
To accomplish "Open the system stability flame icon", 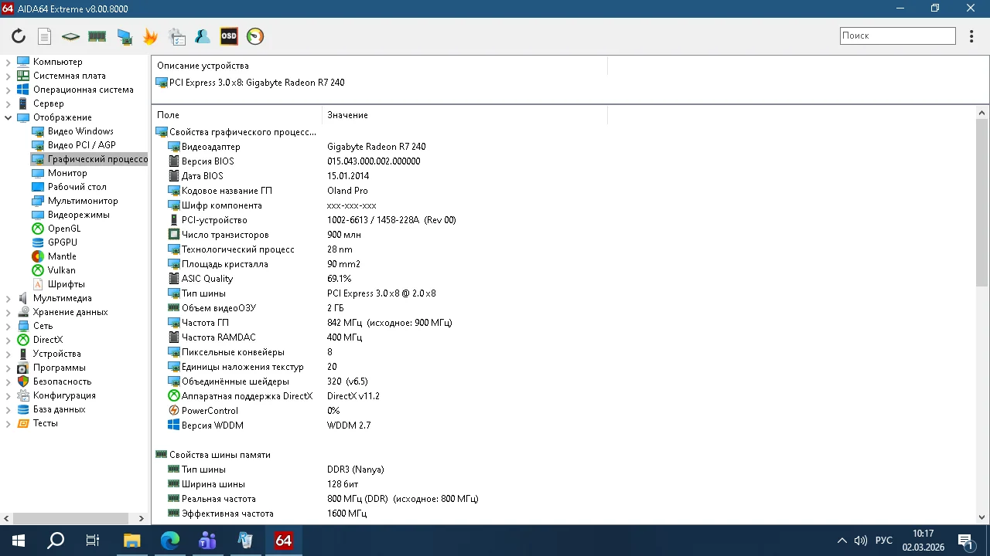I will pos(150,36).
